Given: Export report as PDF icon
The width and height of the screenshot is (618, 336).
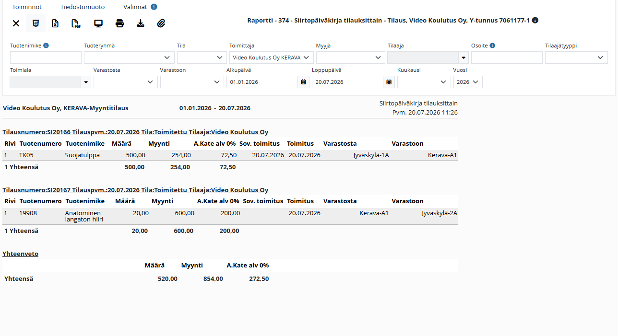Looking at the screenshot, I should [x=76, y=23].
